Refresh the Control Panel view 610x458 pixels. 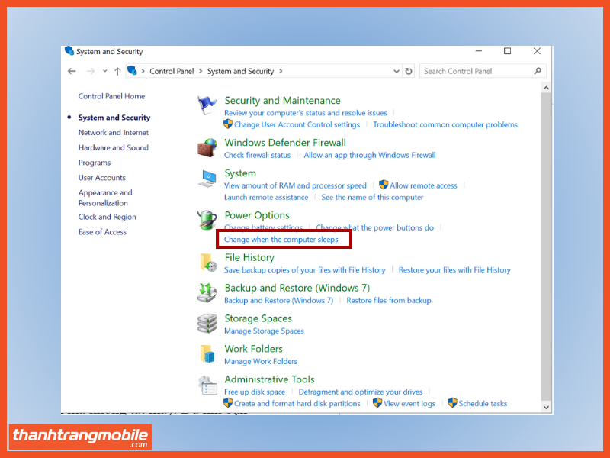click(409, 71)
